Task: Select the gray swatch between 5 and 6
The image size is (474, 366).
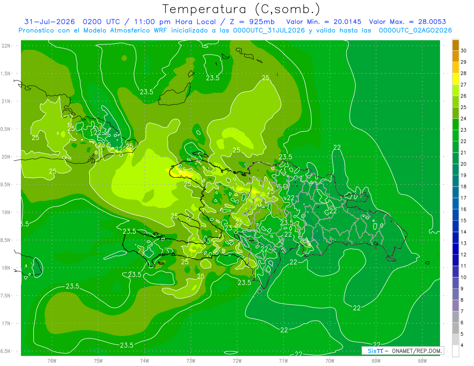Action: 455,328
